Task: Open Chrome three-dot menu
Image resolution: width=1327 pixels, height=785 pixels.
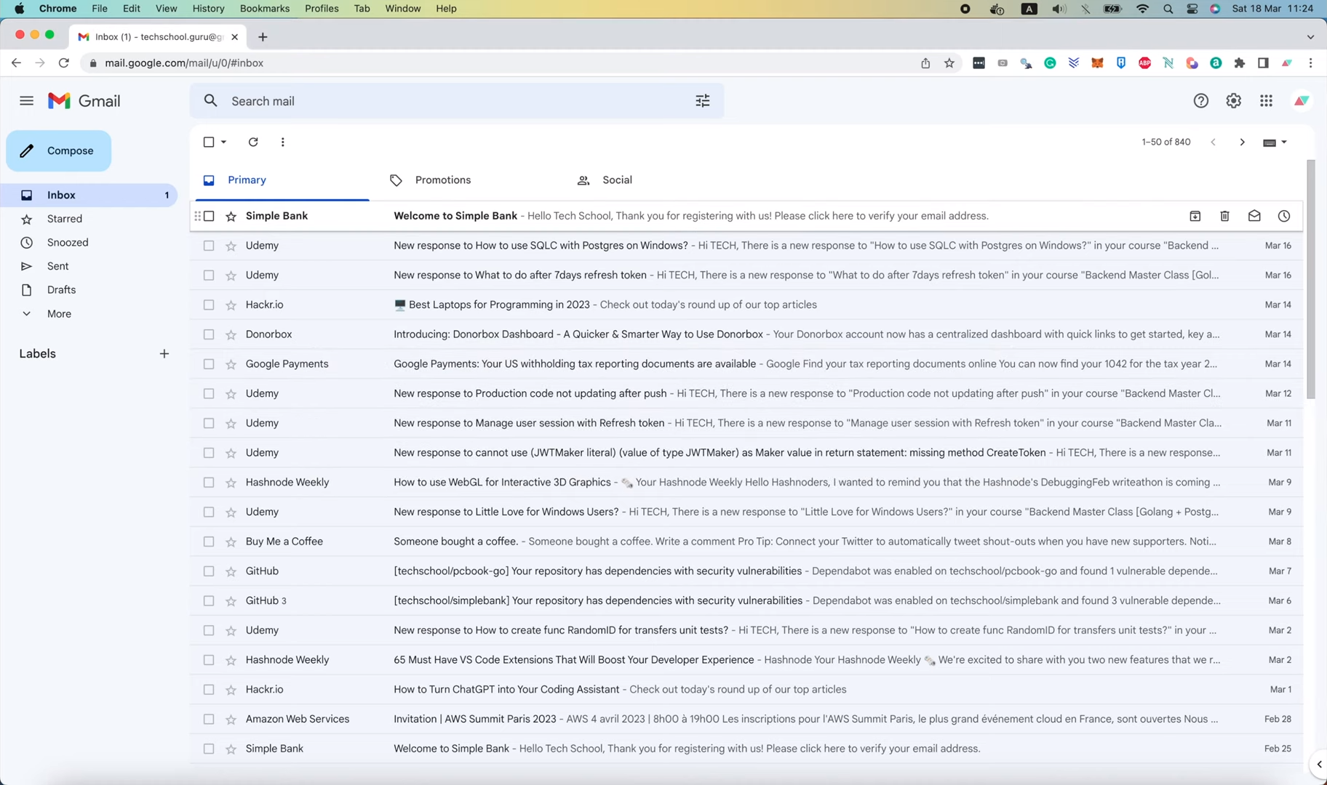Action: [1310, 63]
